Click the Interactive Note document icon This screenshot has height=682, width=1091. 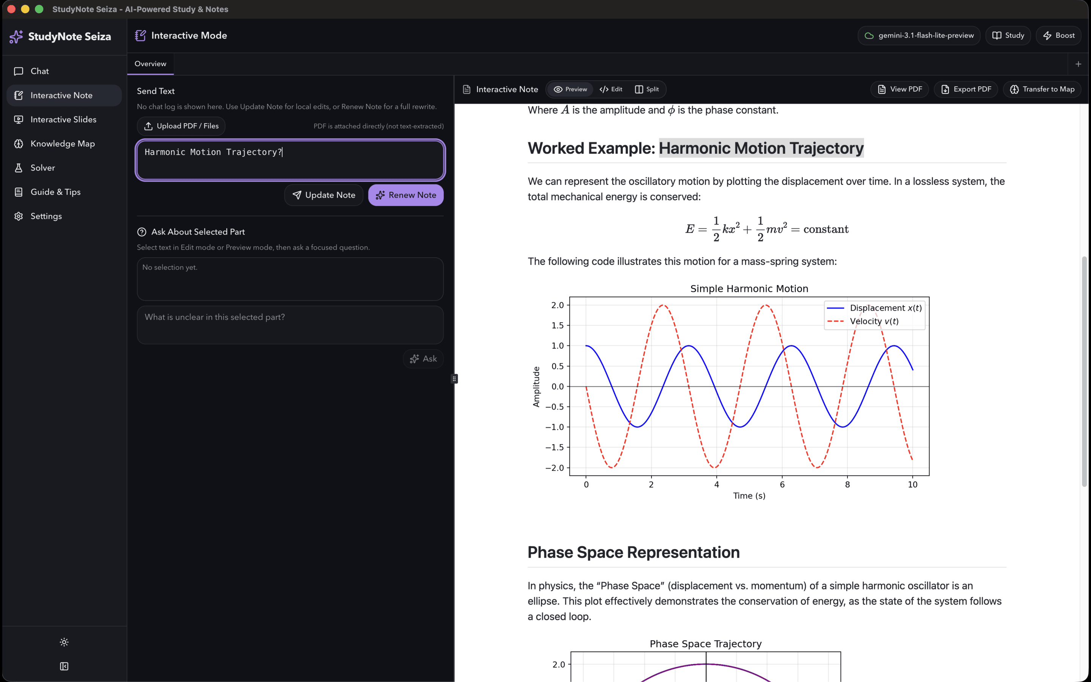coord(467,89)
